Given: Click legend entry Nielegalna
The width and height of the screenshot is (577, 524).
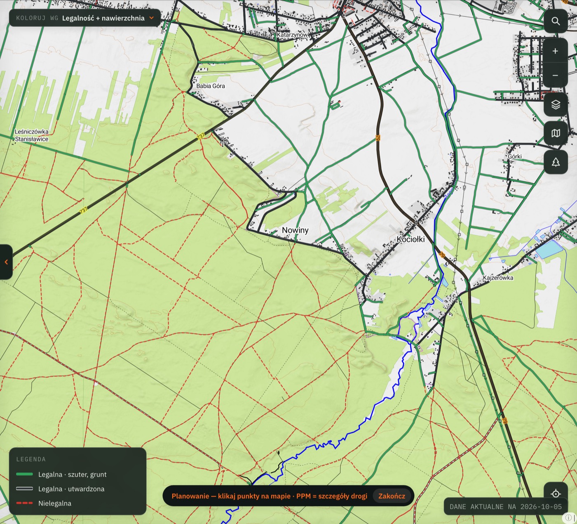Looking at the screenshot, I should pyautogui.click(x=55, y=503).
